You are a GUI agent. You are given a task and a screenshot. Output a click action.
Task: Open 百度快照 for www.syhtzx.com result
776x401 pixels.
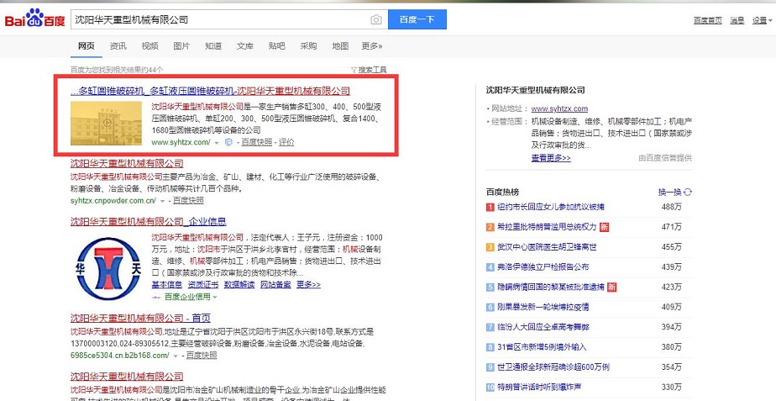(x=256, y=142)
